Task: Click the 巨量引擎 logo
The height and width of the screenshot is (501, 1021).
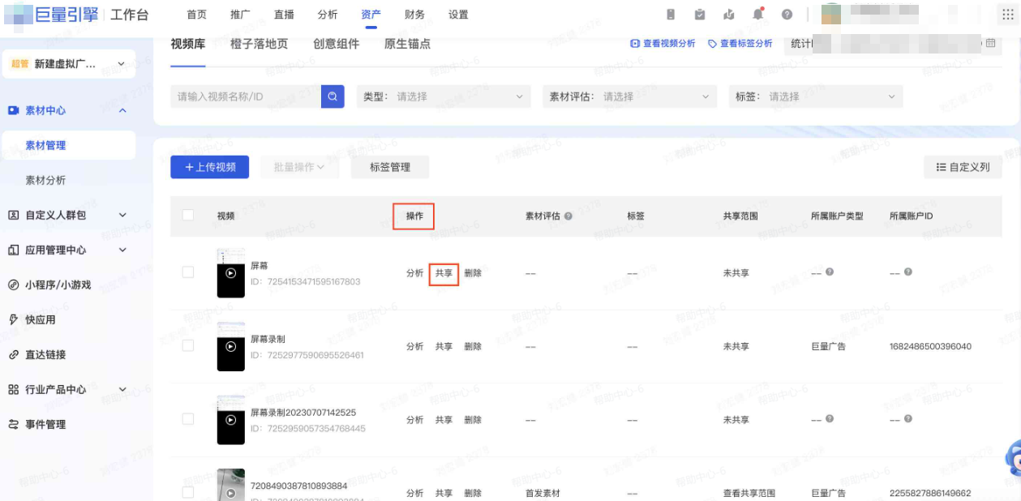Action: point(51,15)
